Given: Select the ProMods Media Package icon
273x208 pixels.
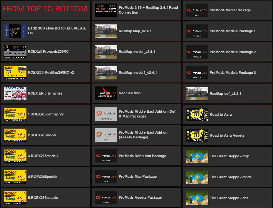Looking at the screenshot, I should pyautogui.click(x=197, y=10).
